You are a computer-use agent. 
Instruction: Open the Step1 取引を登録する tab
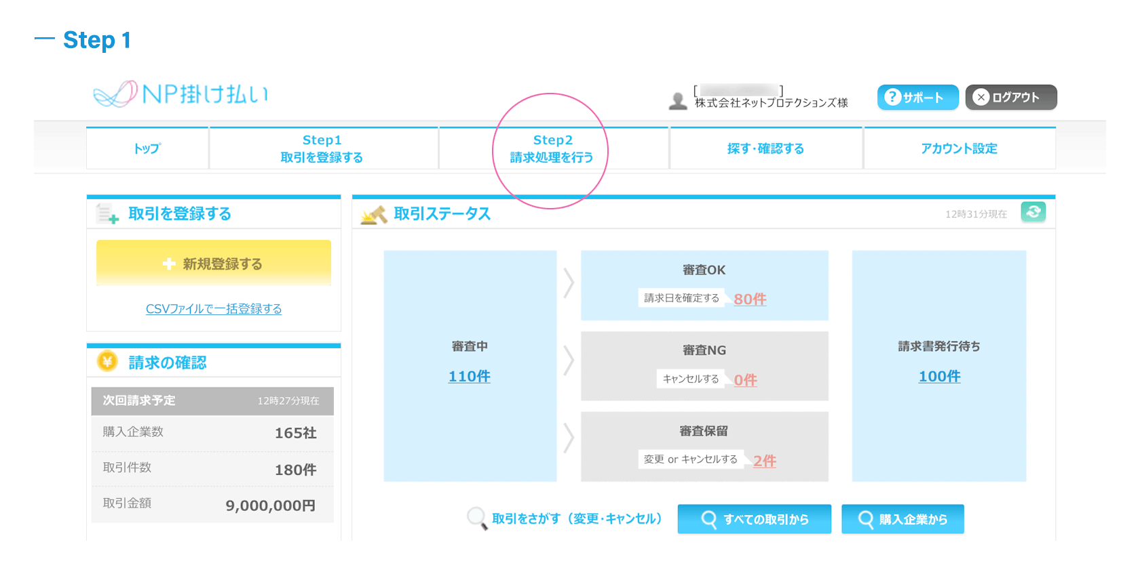322,148
